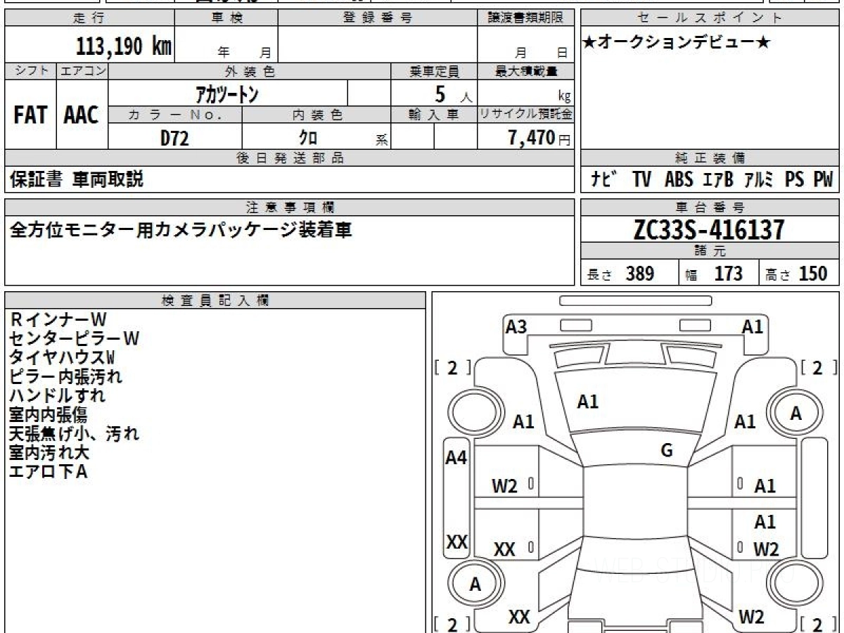Click the 高さ label
Image resolution: width=844 pixels, height=633 pixels.
pyautogui.click(x=779, y=275)
